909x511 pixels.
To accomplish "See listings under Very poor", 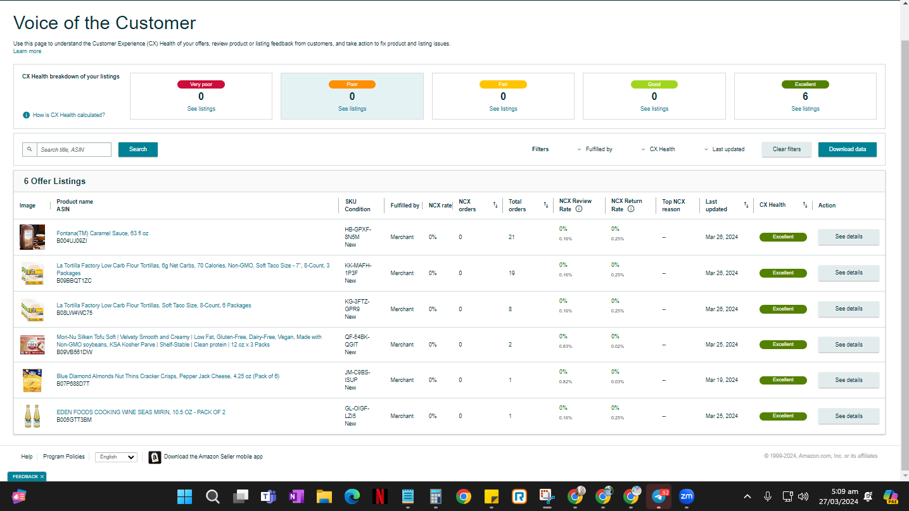I will click(201, 109).
